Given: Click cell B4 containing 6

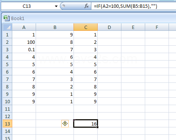Looking at the screenshot, I should 55,57.
